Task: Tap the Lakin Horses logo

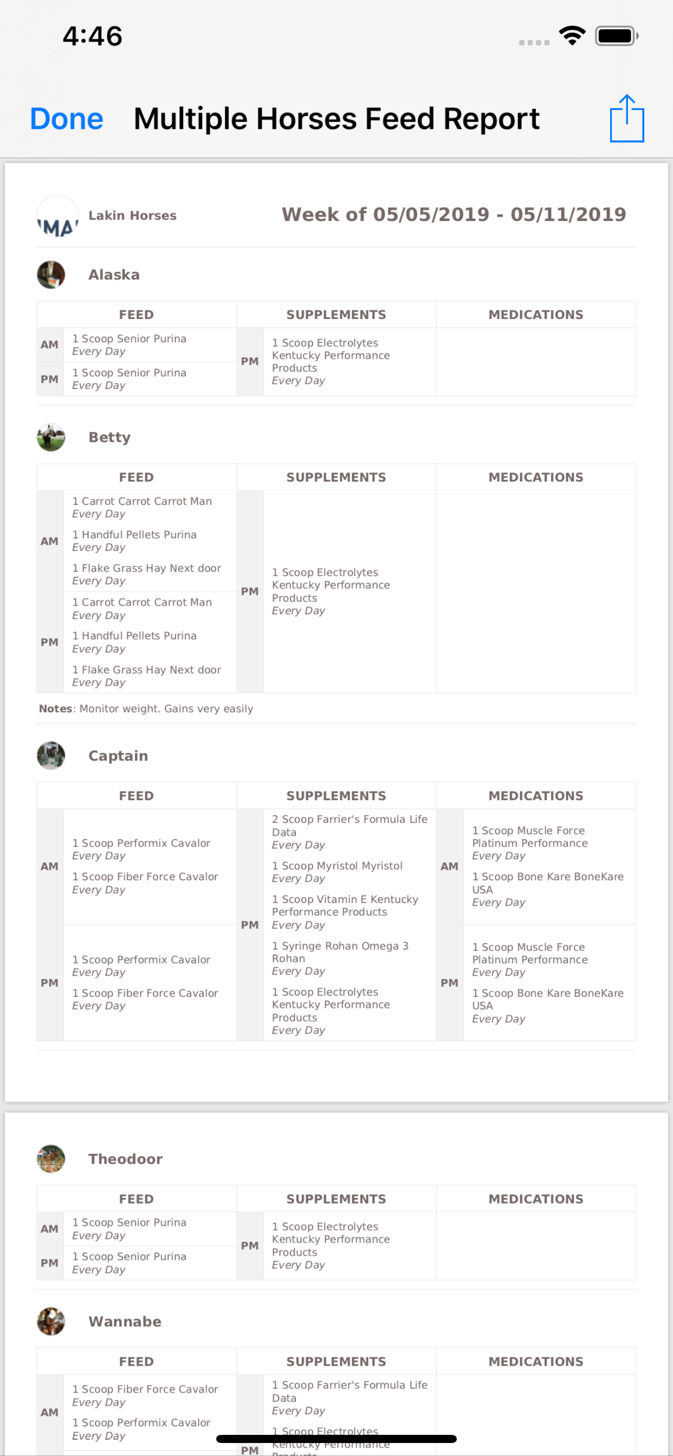Action: coord(57,217)
